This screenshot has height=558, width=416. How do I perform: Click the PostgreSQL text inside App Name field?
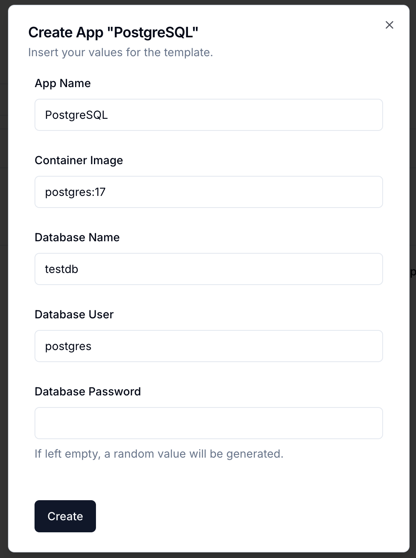click(76, 115)
